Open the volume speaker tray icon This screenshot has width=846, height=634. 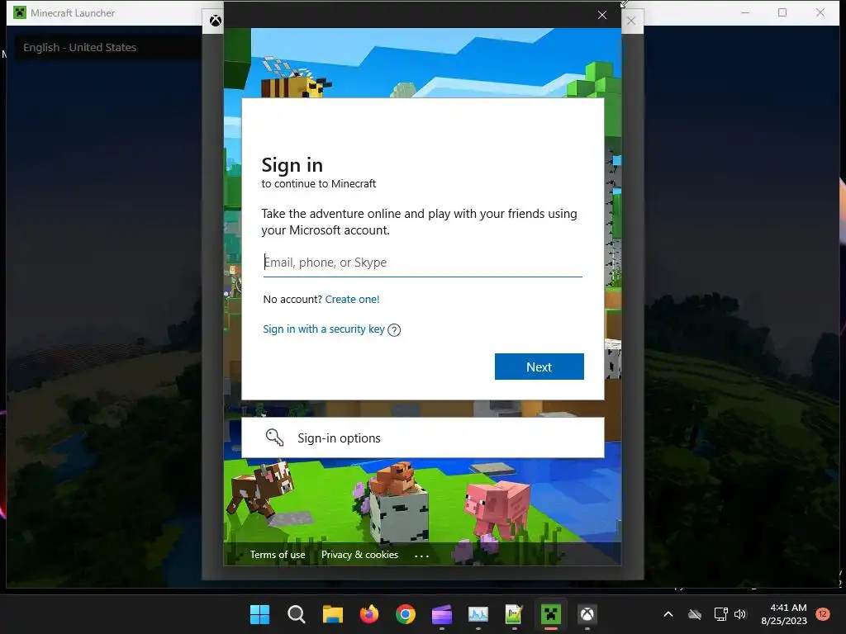pyautogui.click(x=740, y=614)
